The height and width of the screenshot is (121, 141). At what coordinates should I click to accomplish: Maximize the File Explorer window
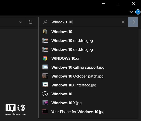click(x=119, y=4)
